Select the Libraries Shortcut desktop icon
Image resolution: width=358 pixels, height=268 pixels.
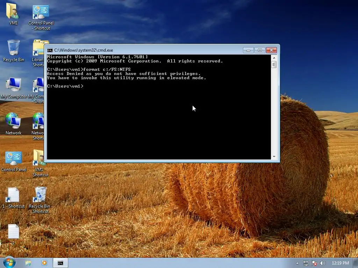pos(38,53)
